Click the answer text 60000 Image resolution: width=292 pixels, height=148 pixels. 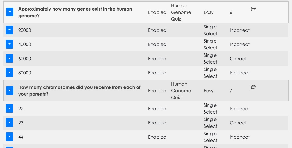tap(25, 59)
